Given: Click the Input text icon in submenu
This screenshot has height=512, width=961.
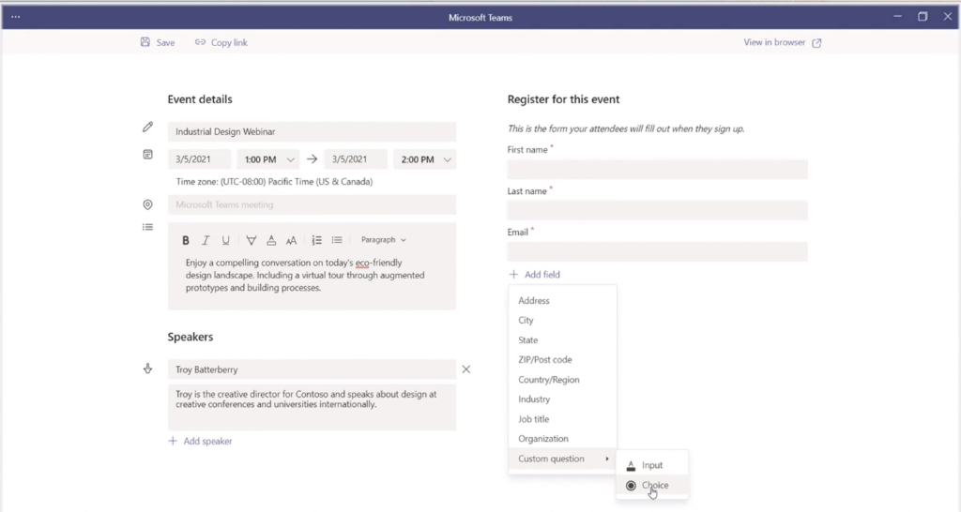Looking at the screenshot, I should [x=631, y=465].
